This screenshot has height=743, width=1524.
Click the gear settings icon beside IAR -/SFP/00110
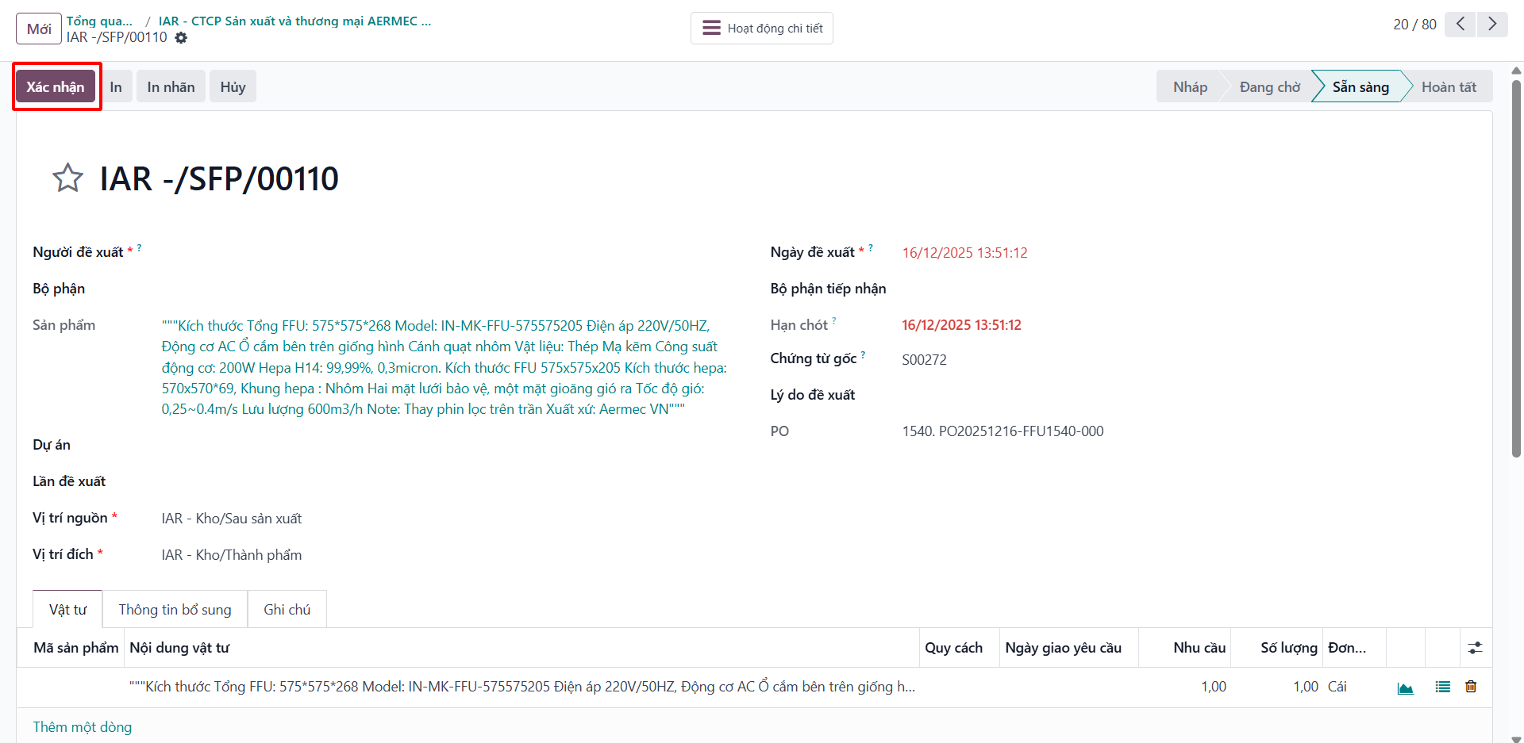point(181,38)
